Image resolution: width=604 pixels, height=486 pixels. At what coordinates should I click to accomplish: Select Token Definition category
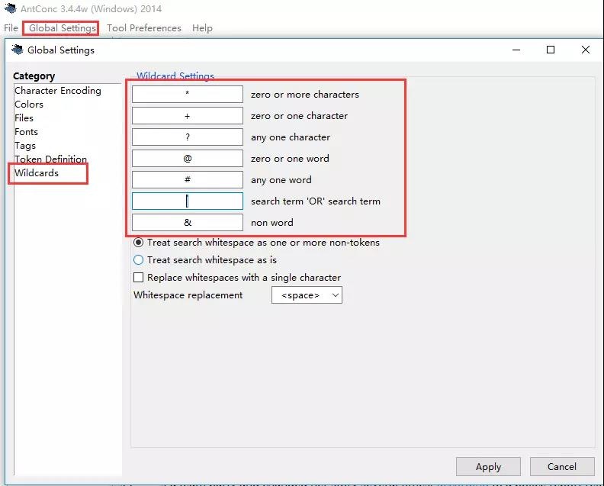click(51, 159)
